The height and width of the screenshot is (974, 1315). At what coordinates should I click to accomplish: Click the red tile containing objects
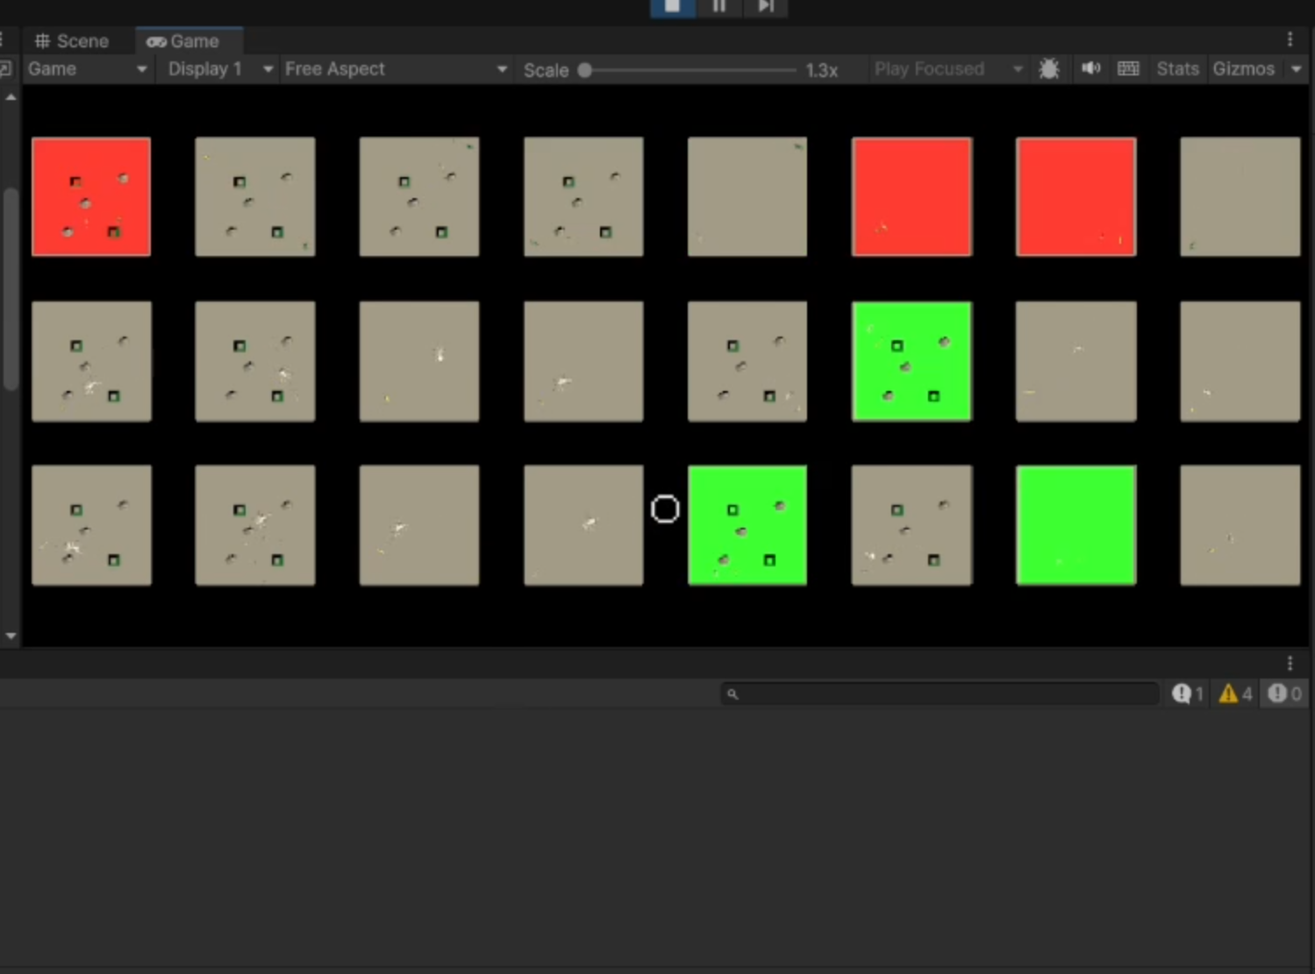coord(91,196)
